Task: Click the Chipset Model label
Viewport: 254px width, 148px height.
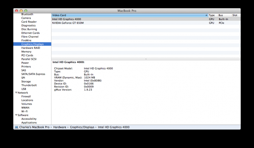Action: click(x=63, y=68)
